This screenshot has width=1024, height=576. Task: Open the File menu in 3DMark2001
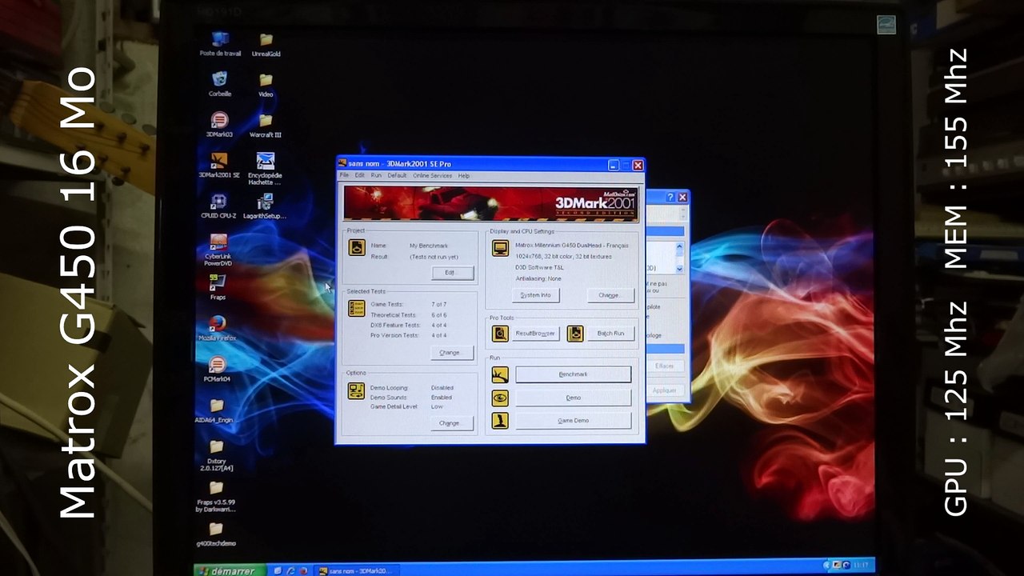point(344,175)
